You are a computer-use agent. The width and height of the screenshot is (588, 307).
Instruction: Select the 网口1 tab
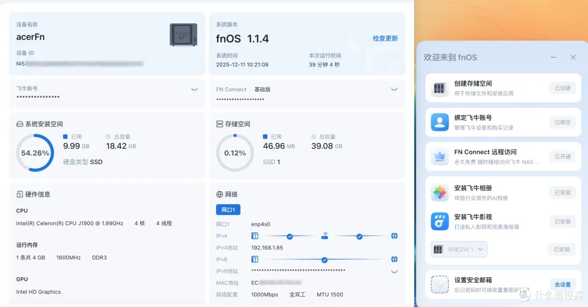coord(228,210)
